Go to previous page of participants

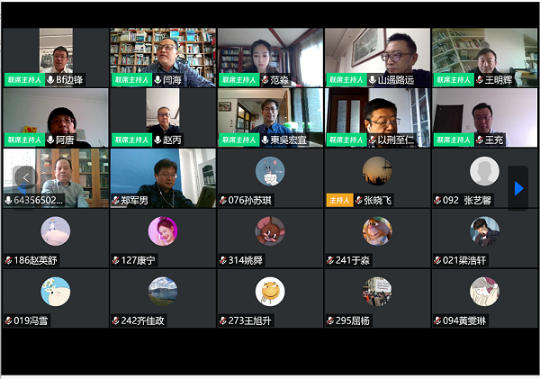point(25,177)
